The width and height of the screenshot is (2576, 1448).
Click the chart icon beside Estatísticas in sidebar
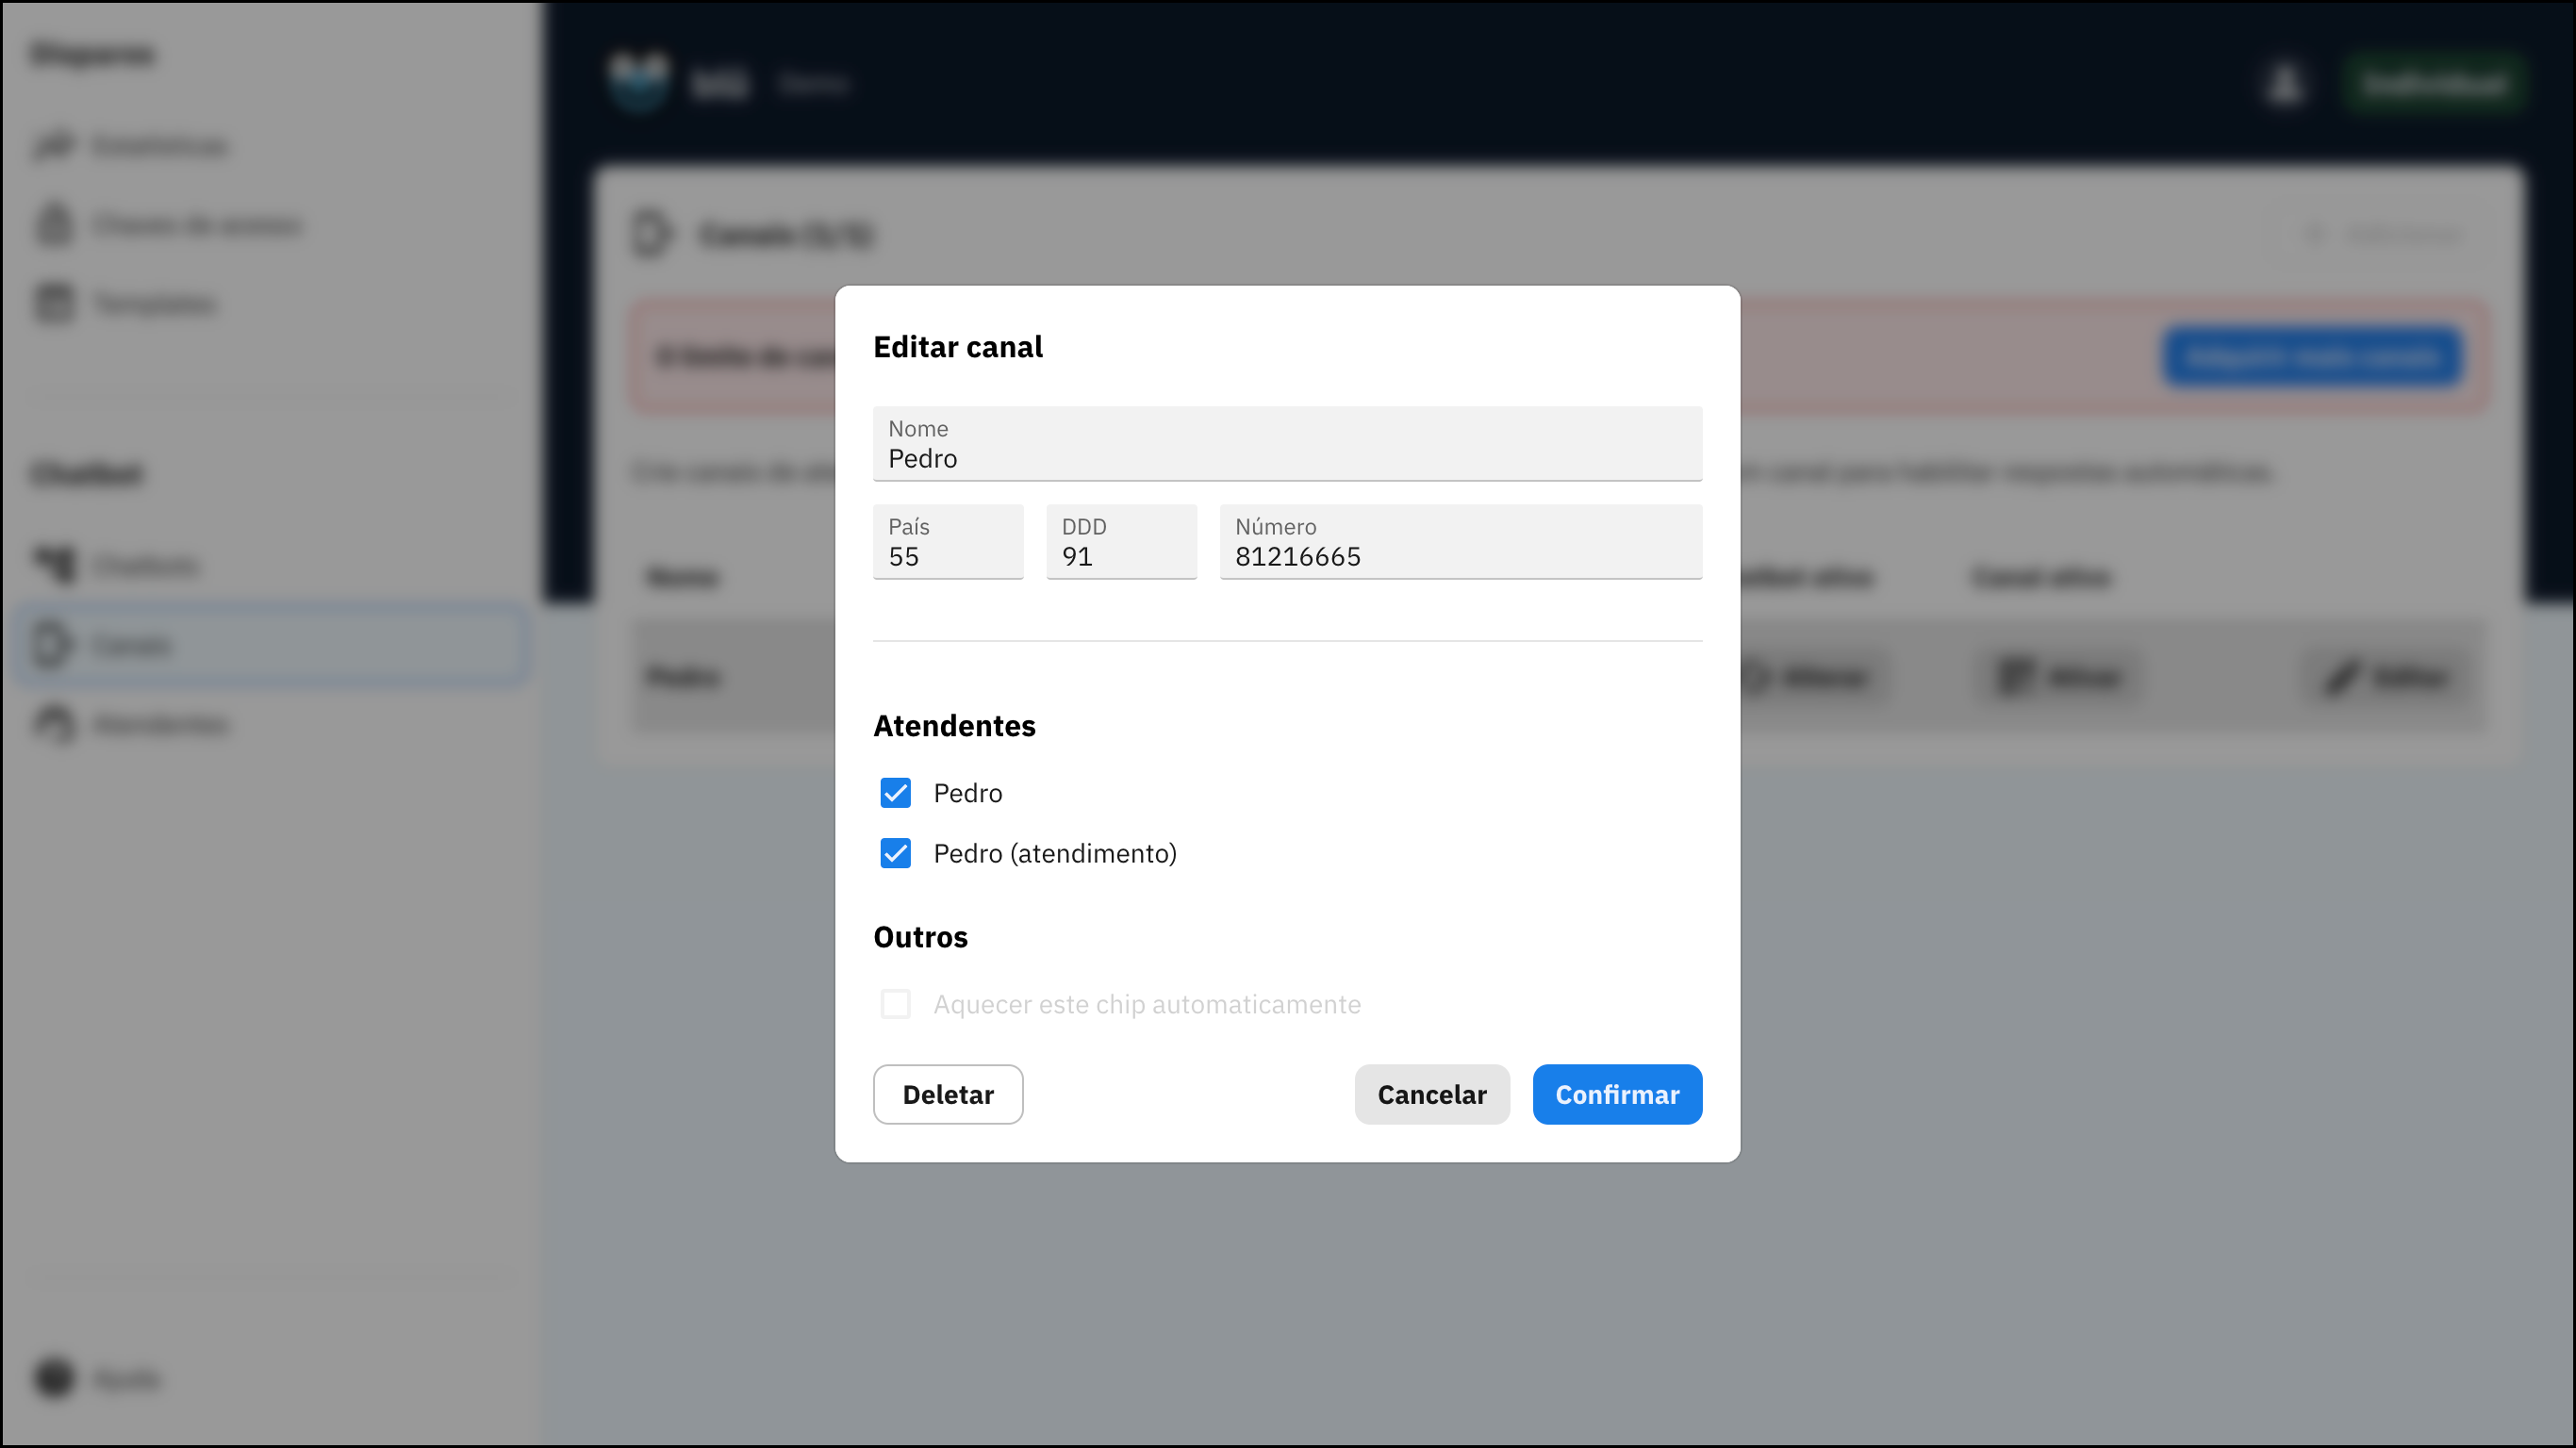(x=54, y=146)
